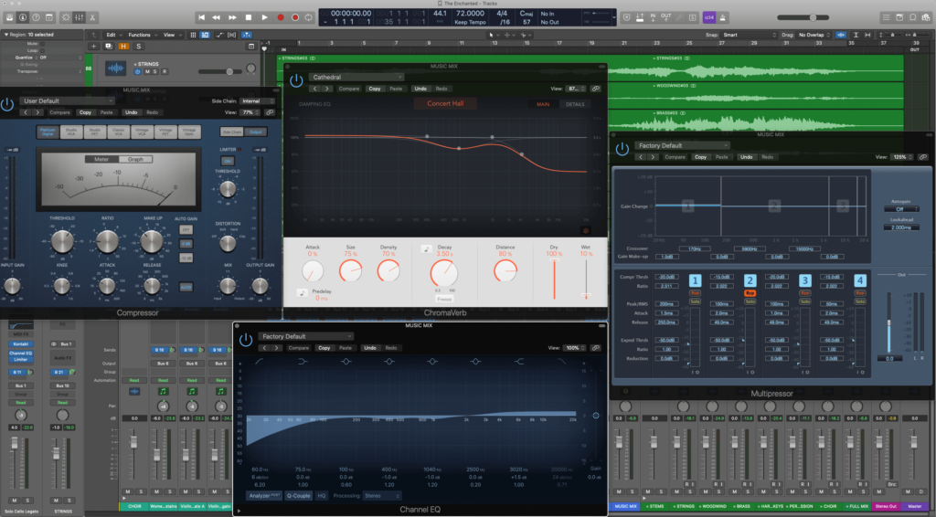Toggle the Metronome click button
Screen dimensions: 936x517
click(x=722, y=17)
